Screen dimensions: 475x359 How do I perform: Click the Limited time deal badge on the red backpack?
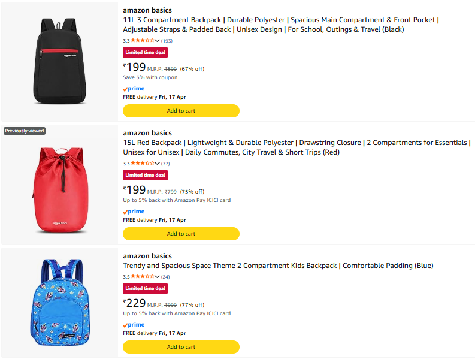pyautogui.click(x=145, y=175)
